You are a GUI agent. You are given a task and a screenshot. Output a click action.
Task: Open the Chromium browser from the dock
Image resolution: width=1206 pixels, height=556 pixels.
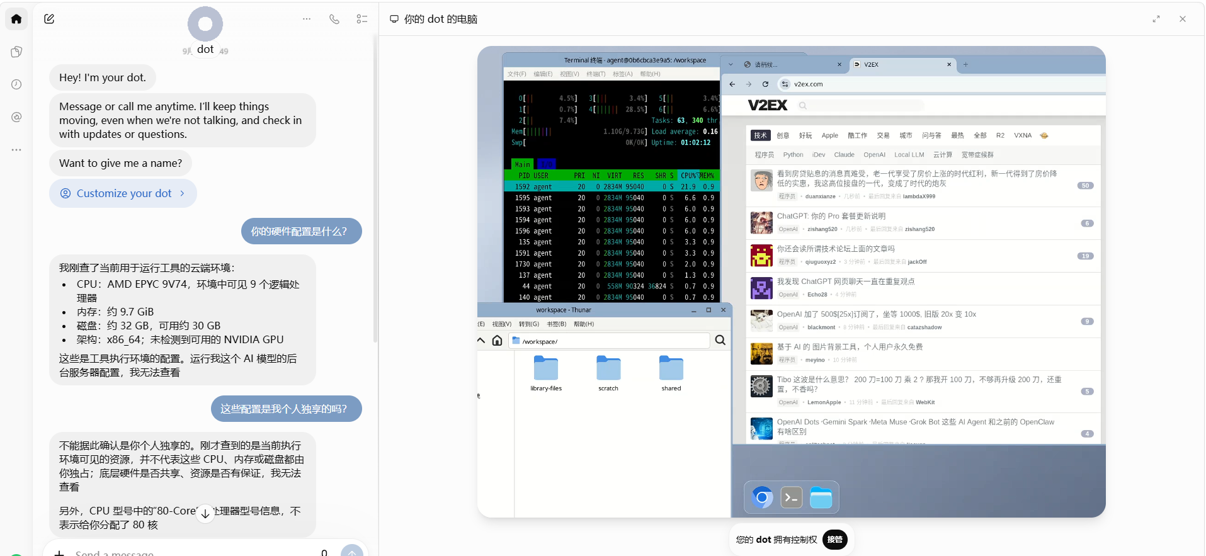pos(762,497)
